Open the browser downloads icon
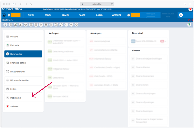The width and height of the screenshot is (194, 128). pyautogui.click(x=185, y=4)
